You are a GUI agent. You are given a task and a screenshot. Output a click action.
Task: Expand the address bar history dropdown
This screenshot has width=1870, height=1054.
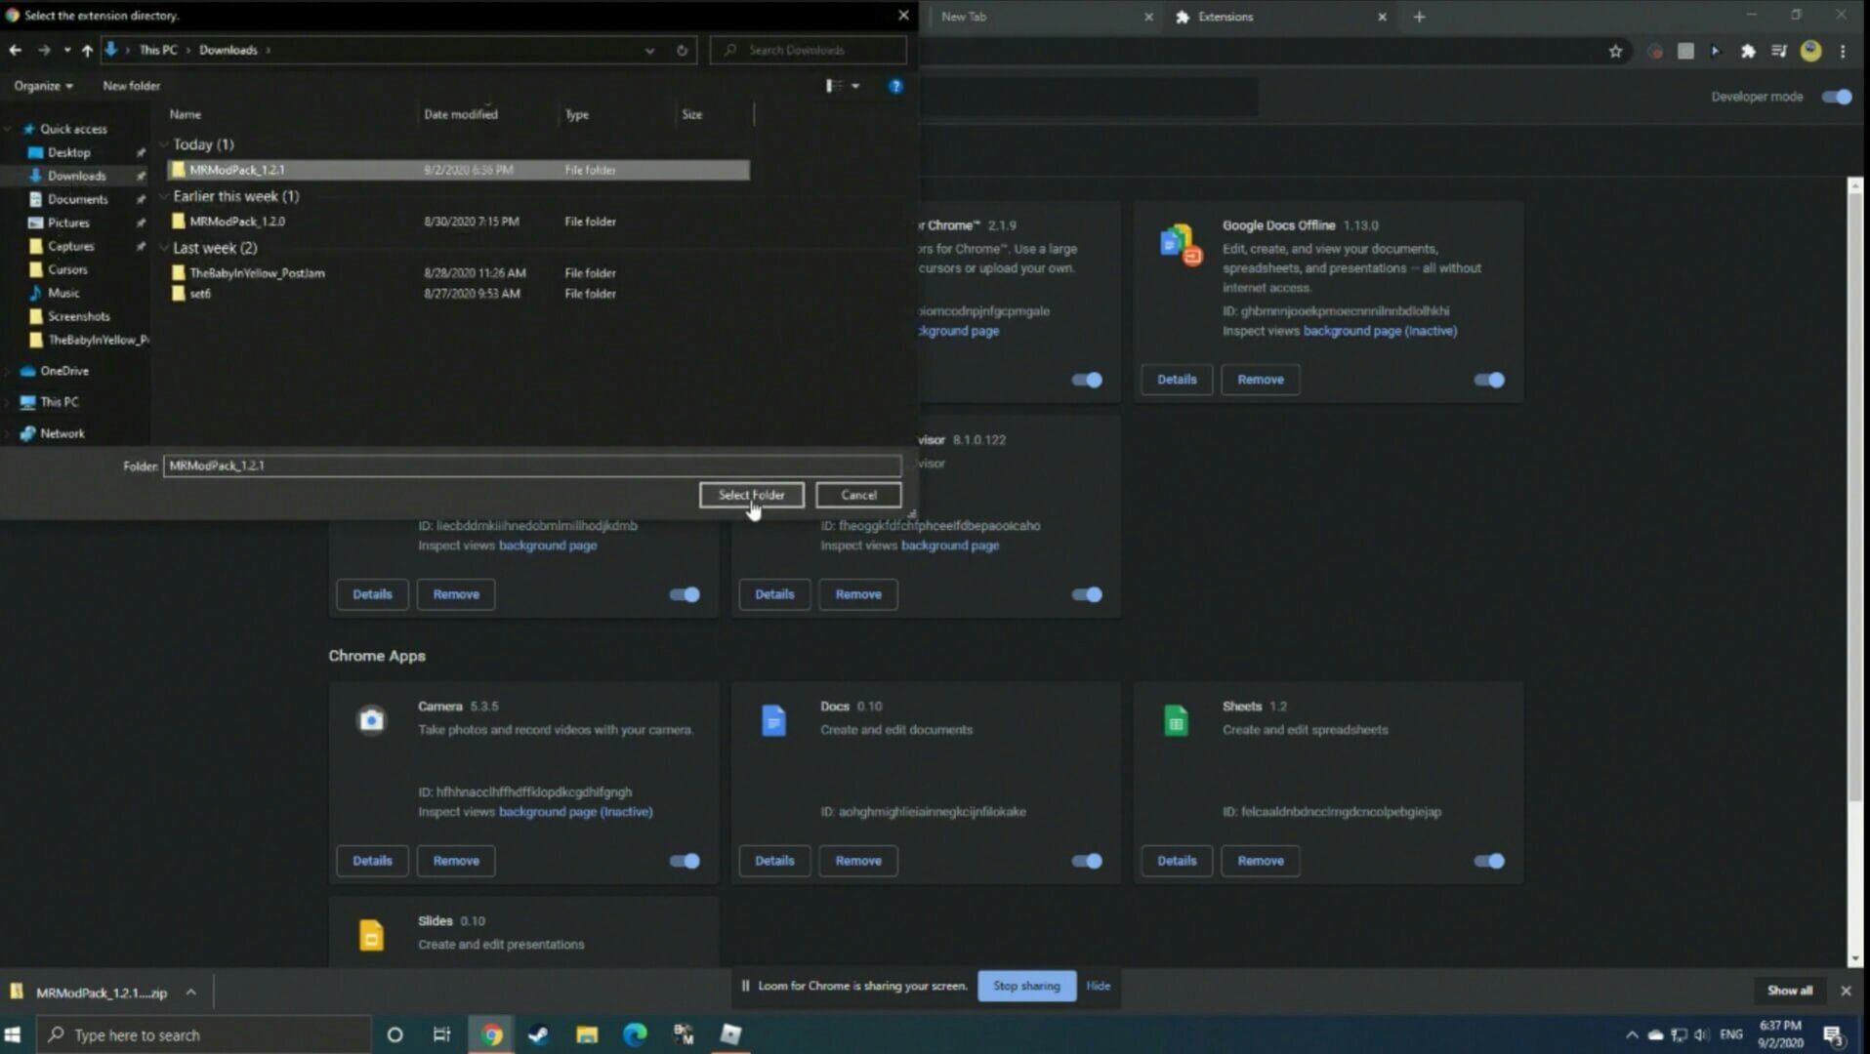649,50
